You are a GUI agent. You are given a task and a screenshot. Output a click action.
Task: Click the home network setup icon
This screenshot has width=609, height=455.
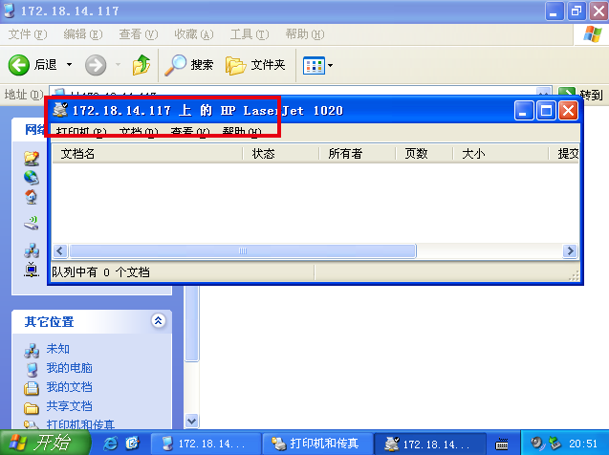coord(32,197)
